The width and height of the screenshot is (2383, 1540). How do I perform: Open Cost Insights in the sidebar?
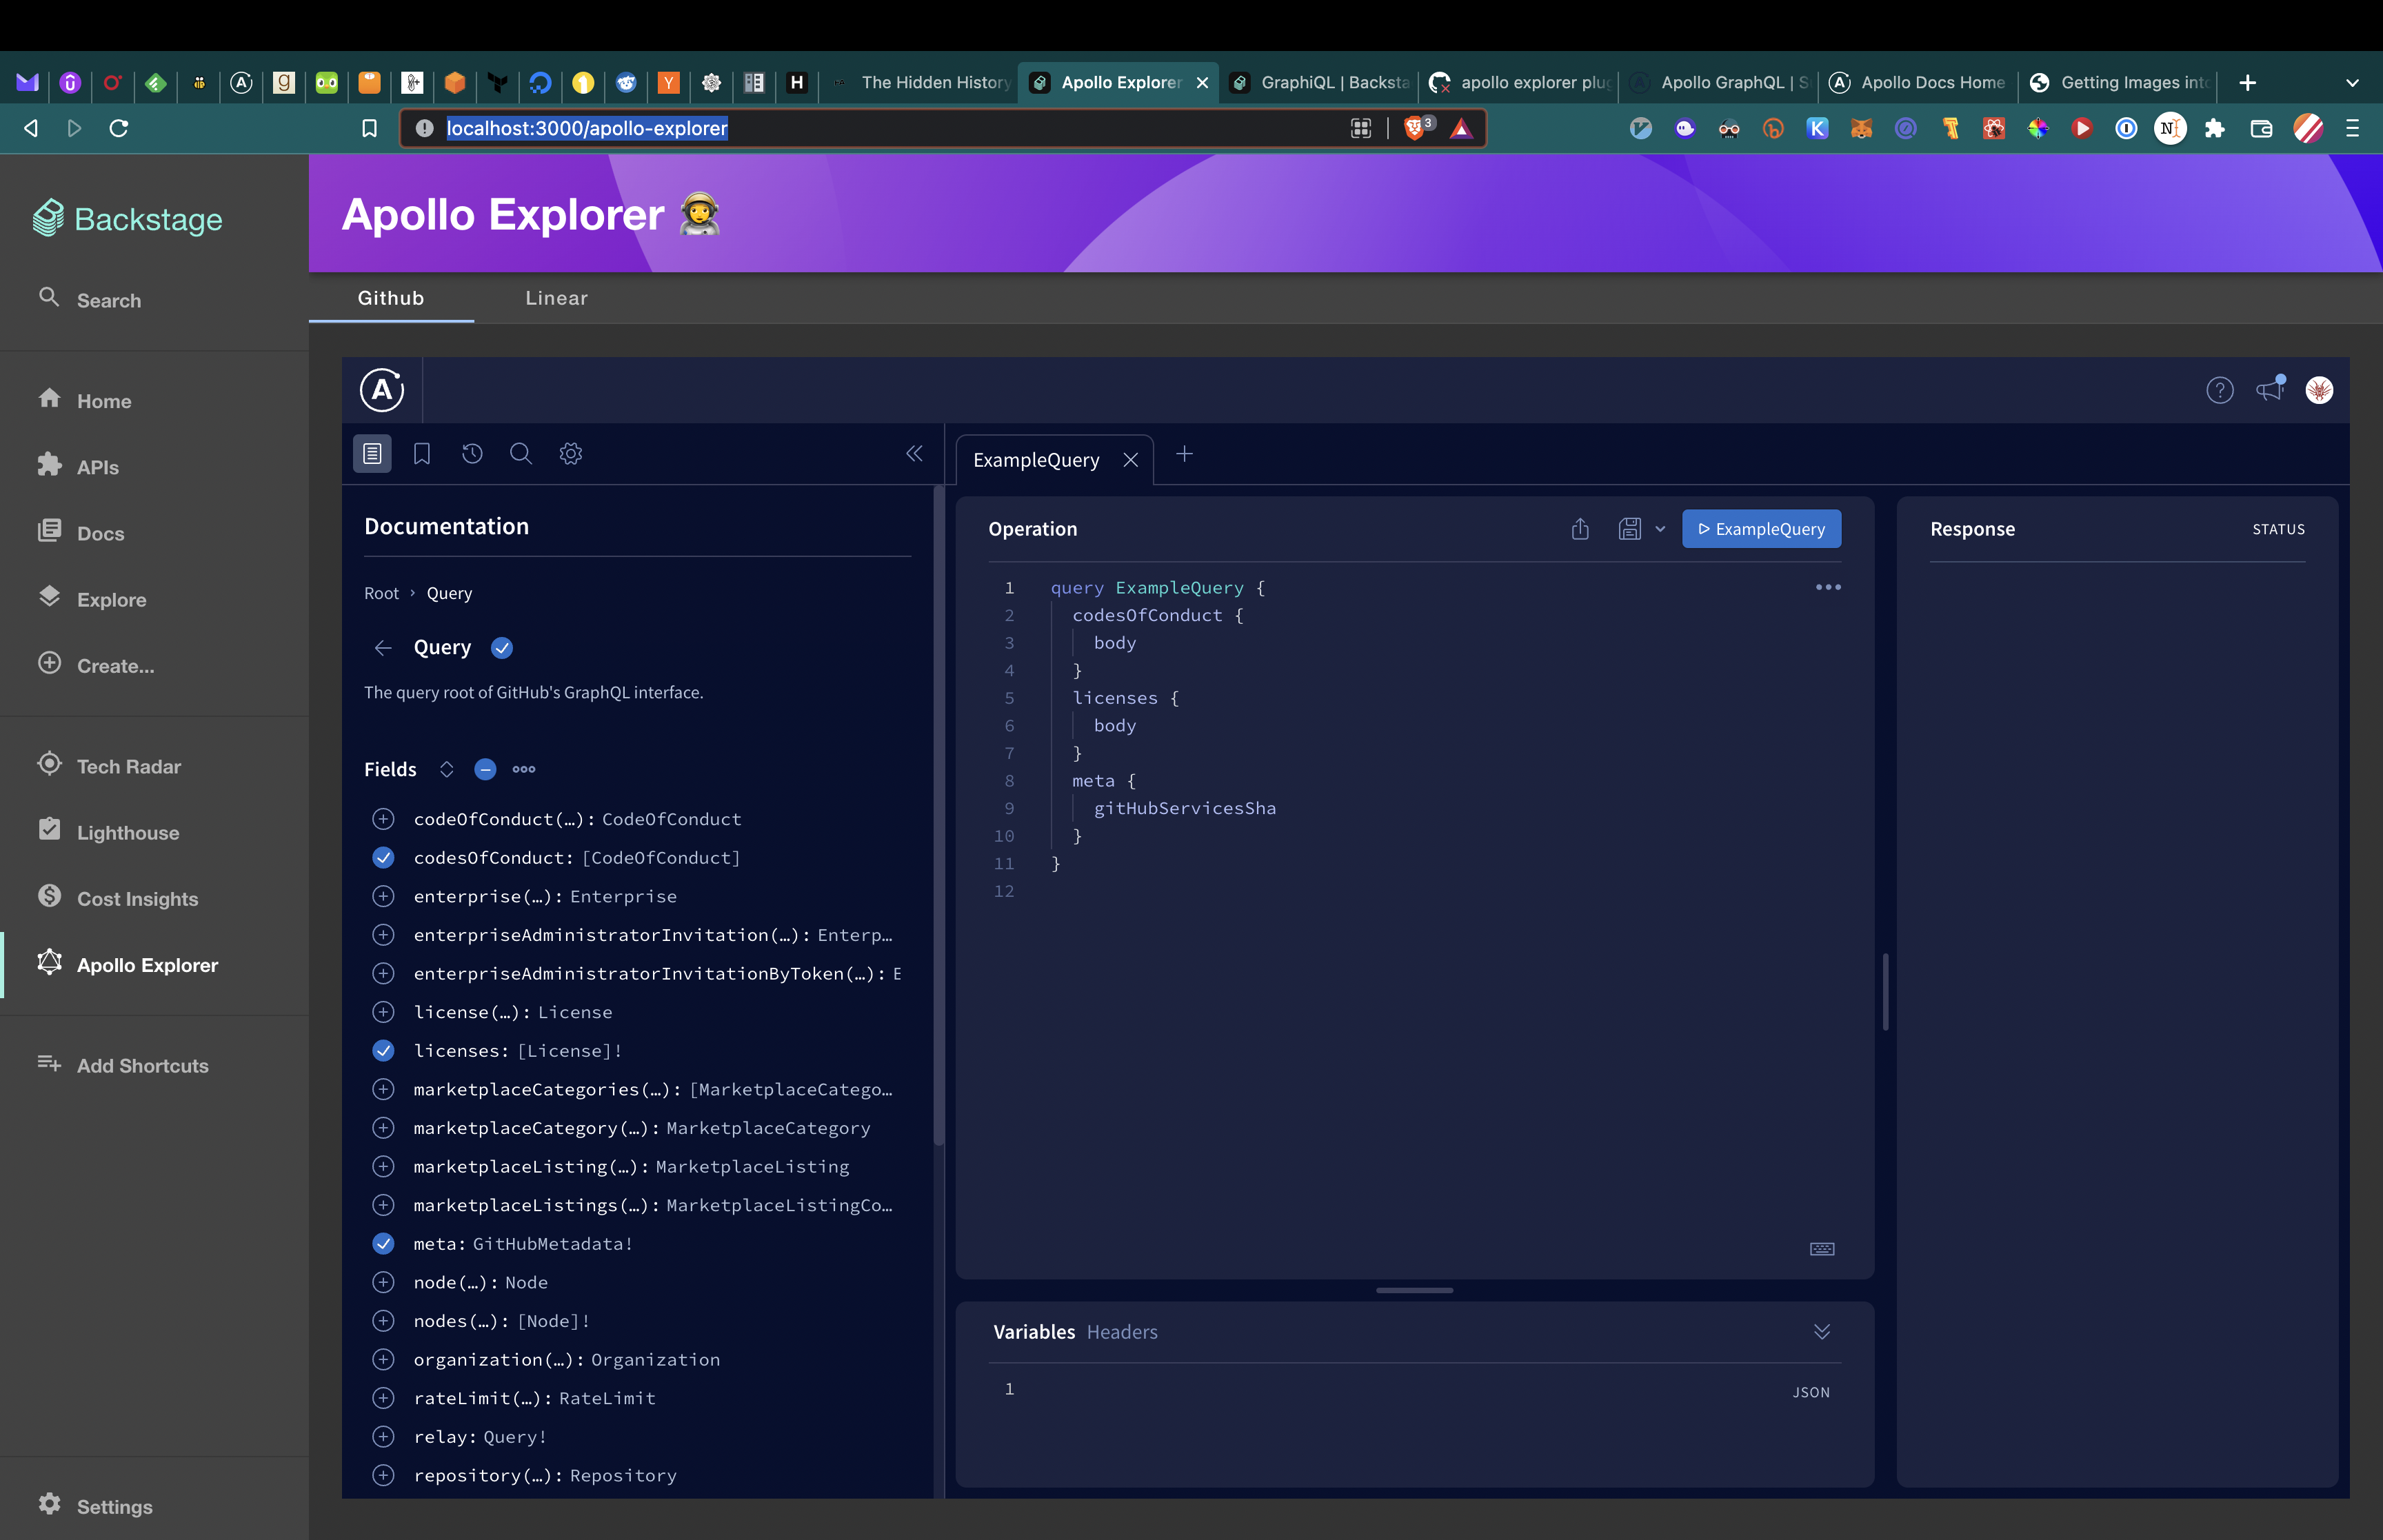tap(137, 899)
